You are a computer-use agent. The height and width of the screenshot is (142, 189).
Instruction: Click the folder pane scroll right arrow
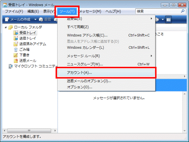tap(55, 131)
